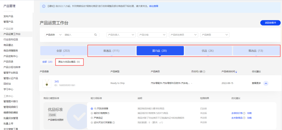
Task: Open 产品目录 in the sidebar
Action: click(x=8, y=61)
